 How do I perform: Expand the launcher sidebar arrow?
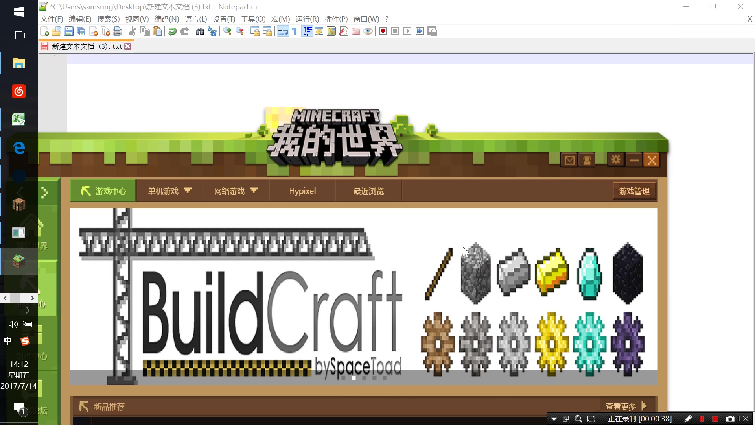pyautogui.click(x=45, y=192)
